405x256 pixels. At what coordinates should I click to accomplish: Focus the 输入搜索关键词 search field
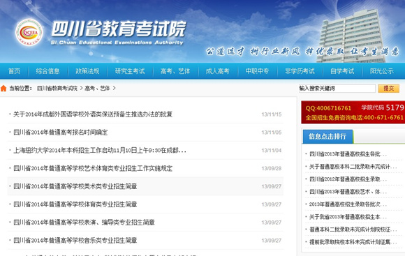(x=337, y=89)
